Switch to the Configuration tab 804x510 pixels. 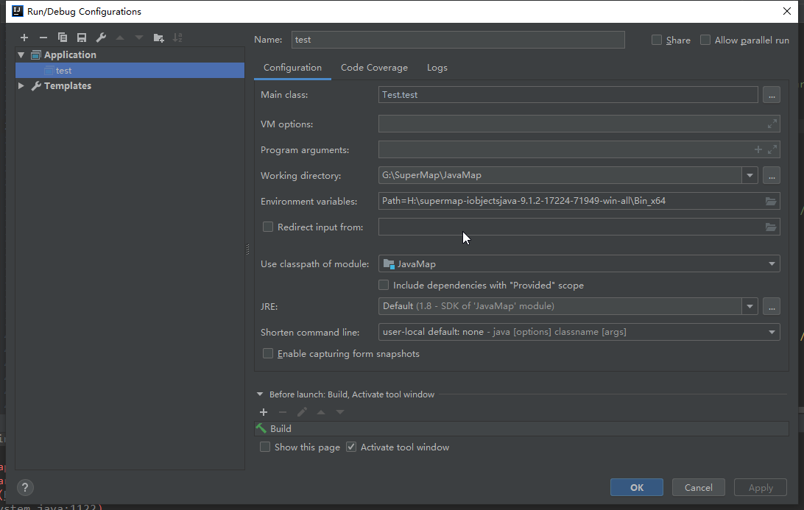[292, 68]
